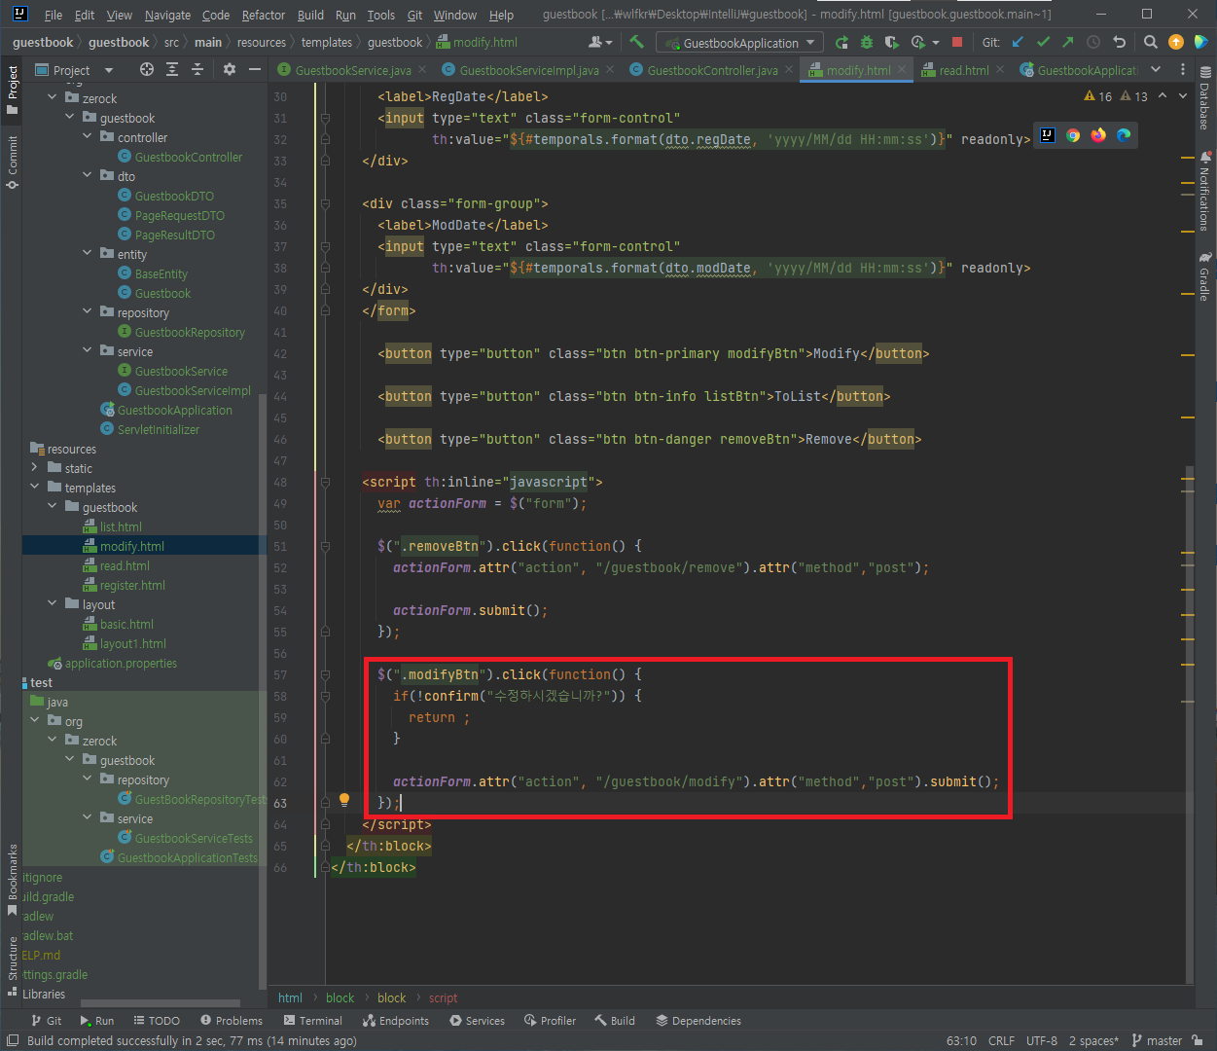Show hidden editor tabs dropdown chevron
The width and height of the screenshot is (1217, 1051).
click(1156, 70)
